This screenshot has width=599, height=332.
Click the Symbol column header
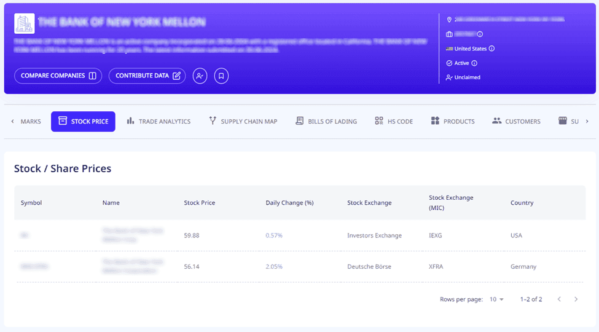tap(31, 203)
